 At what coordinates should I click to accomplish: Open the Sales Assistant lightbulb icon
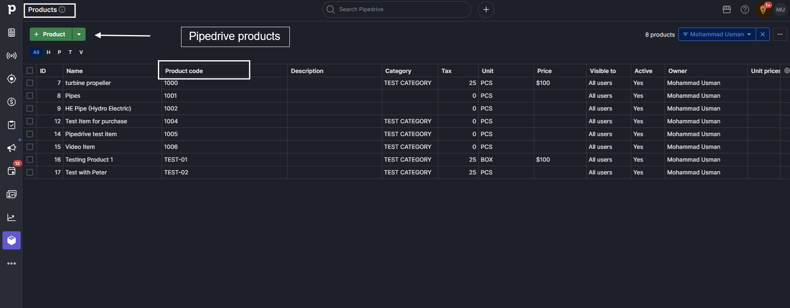pyautogui.click(x=763, y=9)
